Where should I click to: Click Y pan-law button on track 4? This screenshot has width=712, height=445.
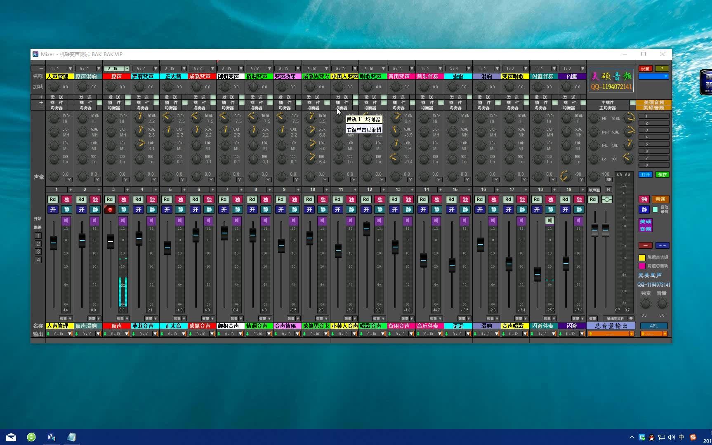pos(154,180)
